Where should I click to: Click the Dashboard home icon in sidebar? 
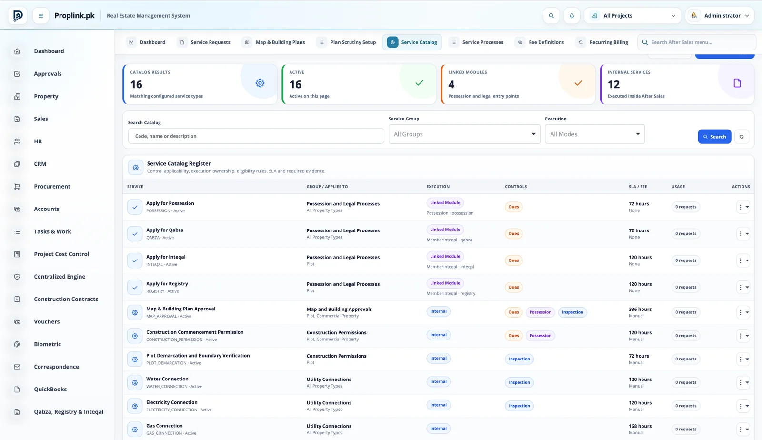[x=17, y=51]
